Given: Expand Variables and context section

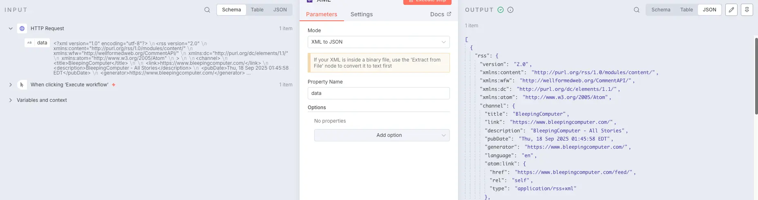Looking at the screenshot, I should click(x=11, y=100).
